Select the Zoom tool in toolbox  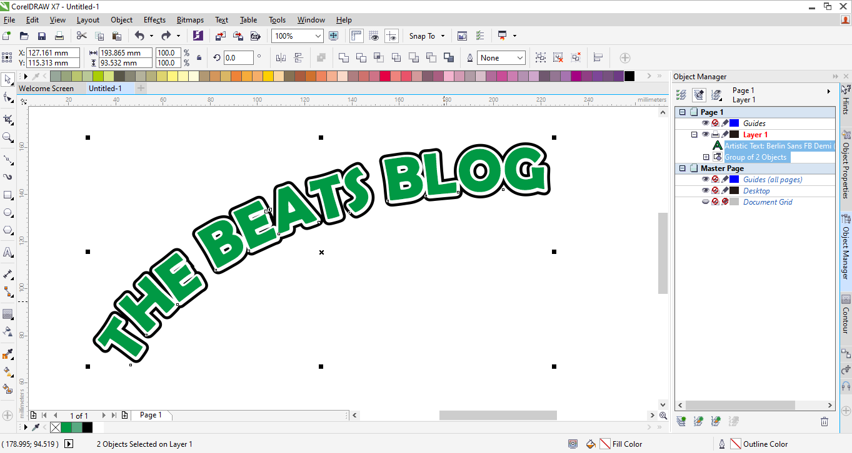tap(8, 137)
